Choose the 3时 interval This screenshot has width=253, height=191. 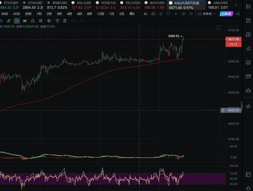click(59, 14)
